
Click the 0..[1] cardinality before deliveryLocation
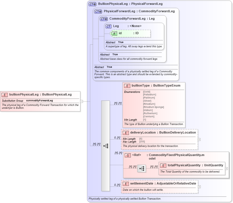(x=117, y=138)
